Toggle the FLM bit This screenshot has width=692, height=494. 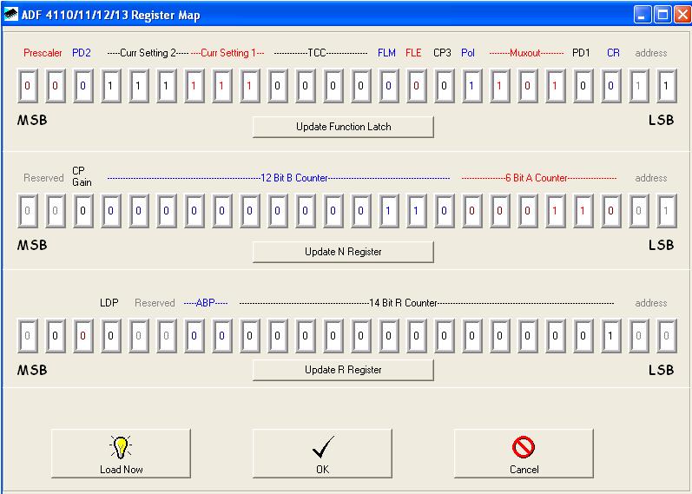388,86
